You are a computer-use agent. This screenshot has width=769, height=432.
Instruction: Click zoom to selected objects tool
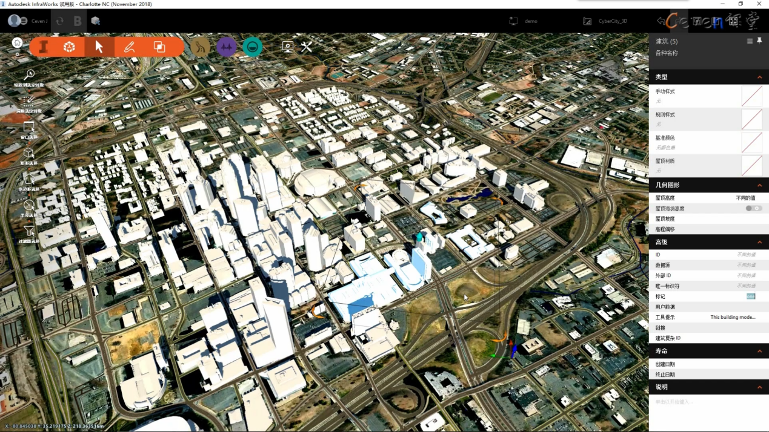tap(29, 77)
